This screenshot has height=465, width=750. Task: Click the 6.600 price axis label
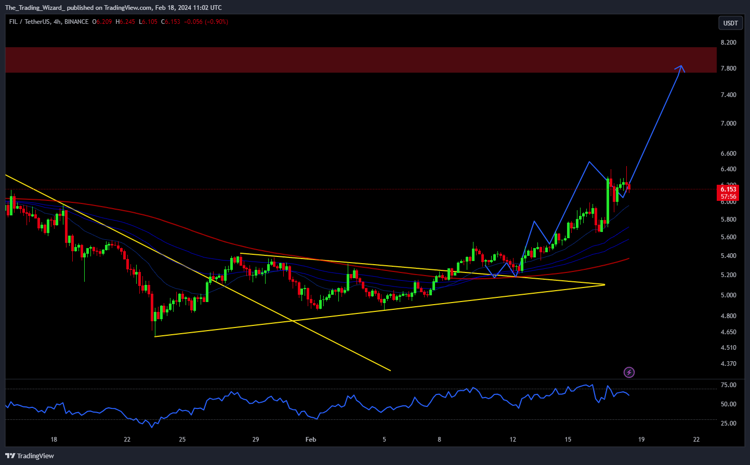click(x=728, y=154)
